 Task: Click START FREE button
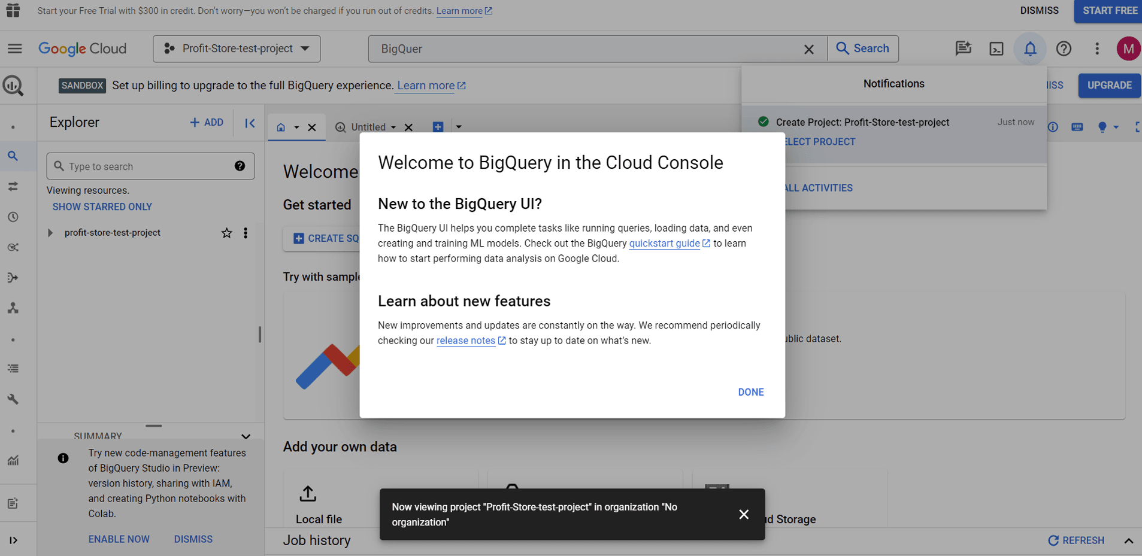1110,11
